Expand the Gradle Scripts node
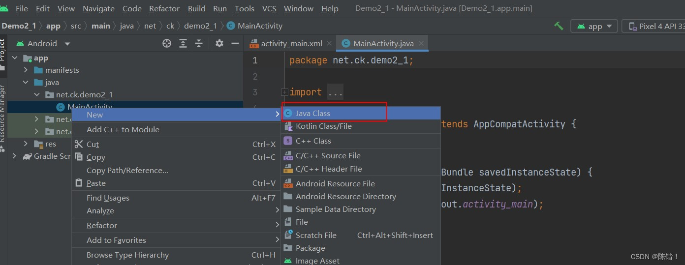The image size is (685, 265). [x=14, y=156]
